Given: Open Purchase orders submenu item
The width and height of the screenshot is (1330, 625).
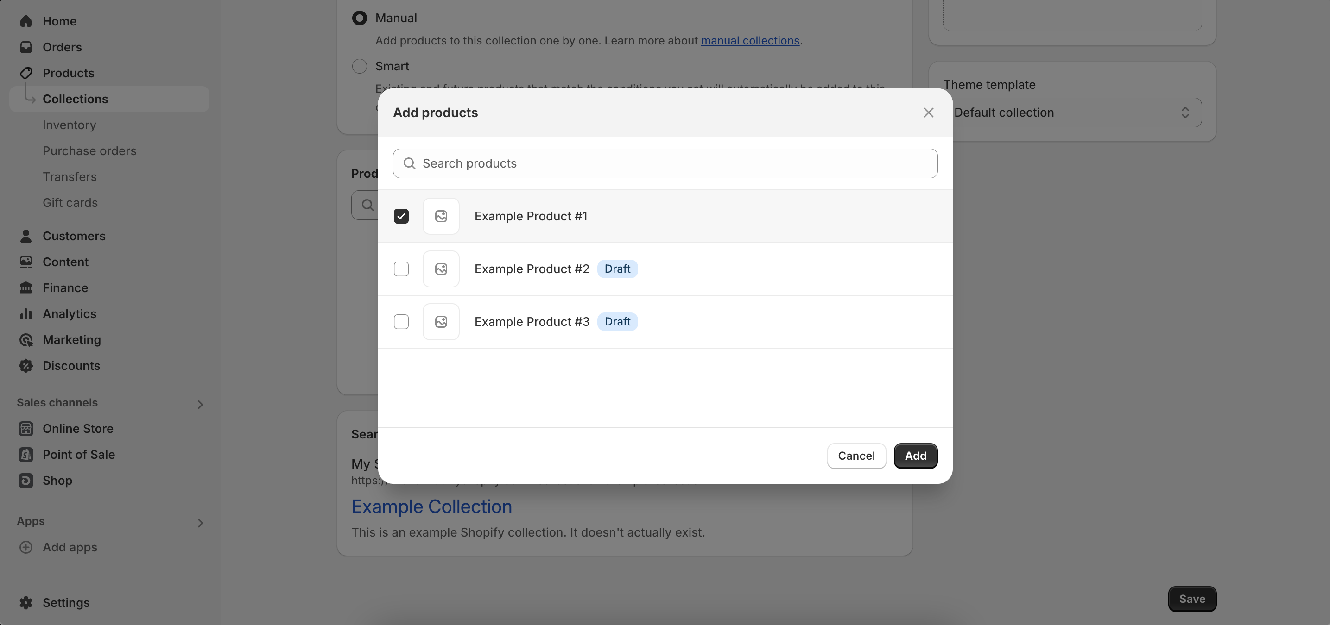Looking at the screenshot, I should [x=89, y=150].
